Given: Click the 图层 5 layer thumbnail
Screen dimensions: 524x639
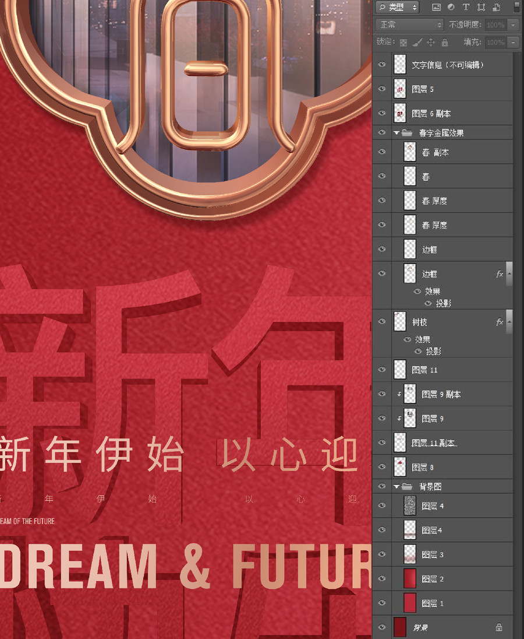Looking at the screenshot, I should click(400, 89).
